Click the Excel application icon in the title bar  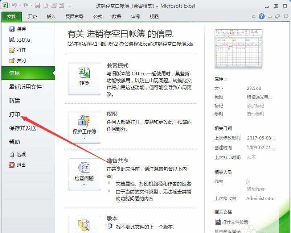pos(5,5)
